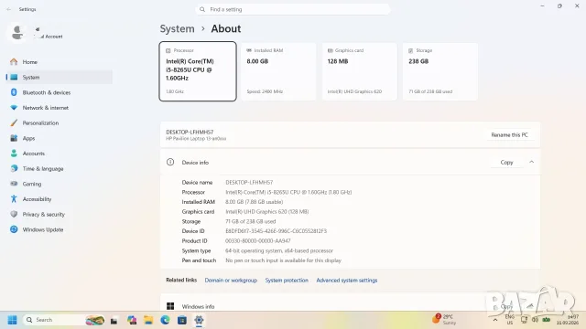This screenshot has width=586, height=329.
Task: Open Domain or workgroup link
Action: tap(231, 281)
